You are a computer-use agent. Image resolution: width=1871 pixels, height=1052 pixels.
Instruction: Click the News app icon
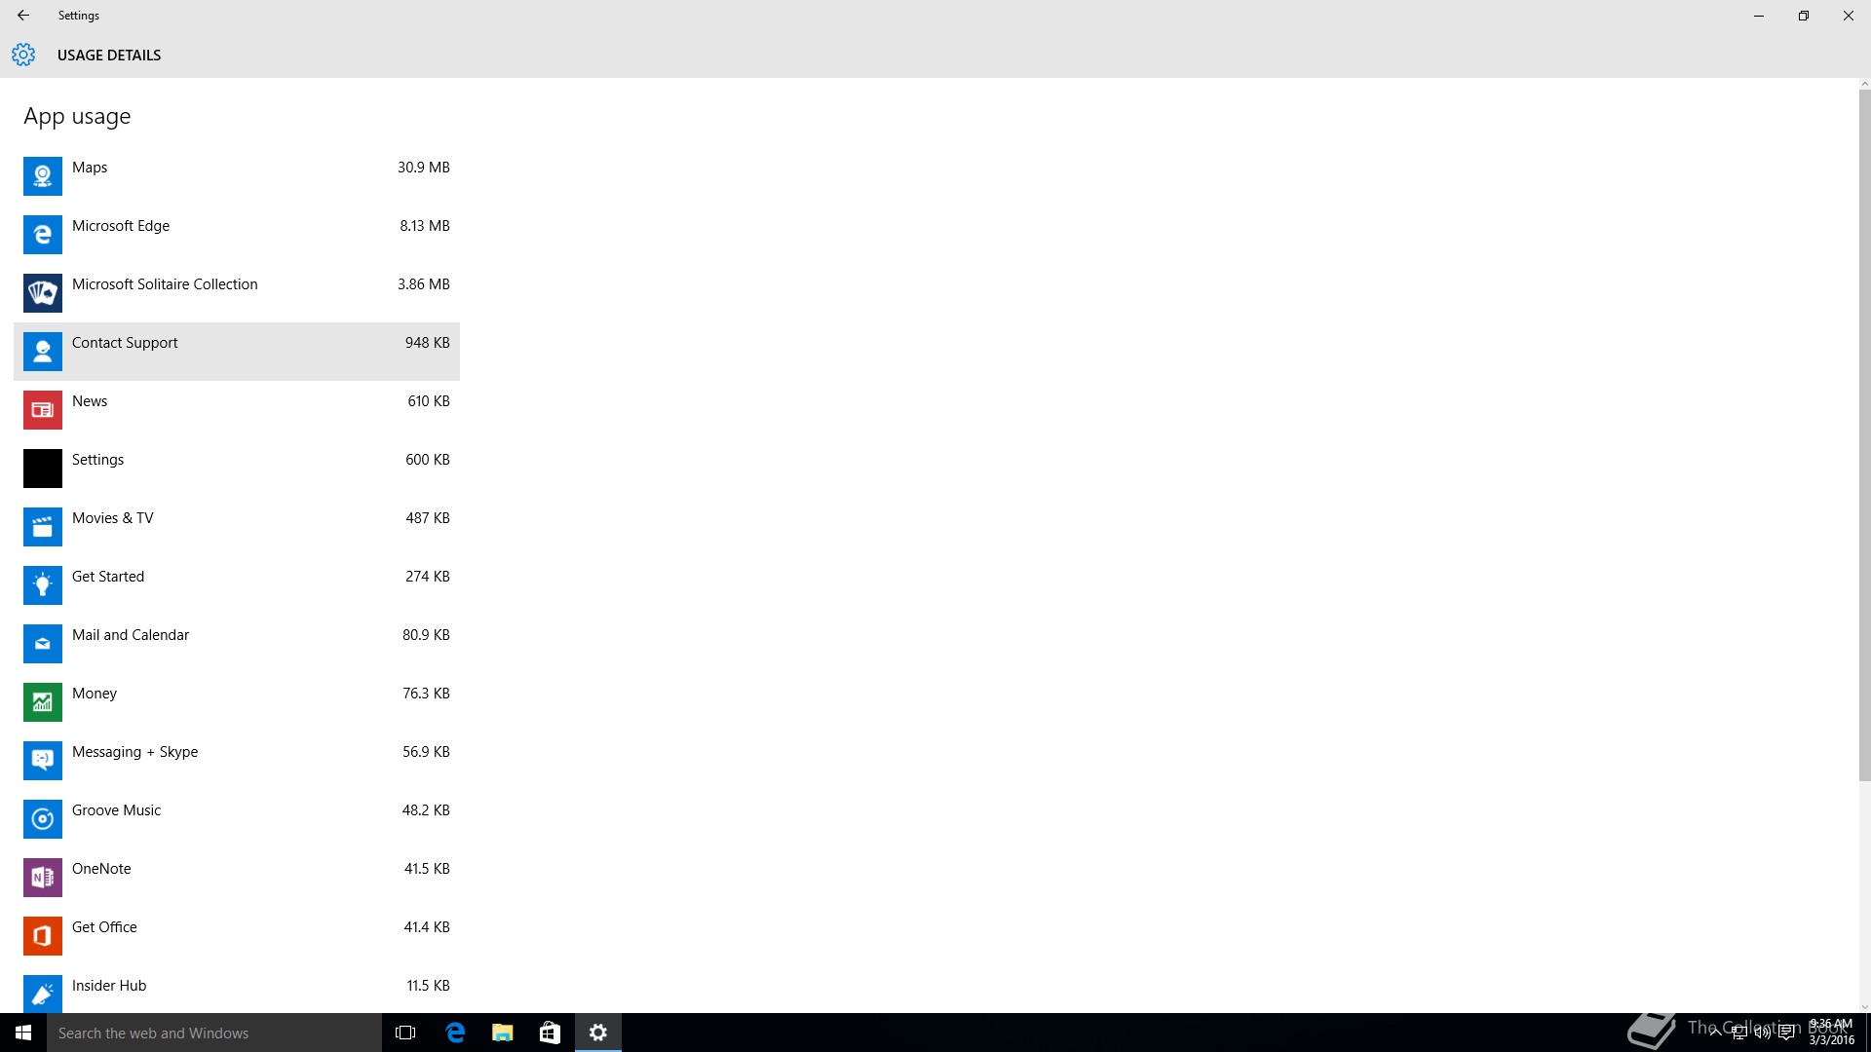[43, 410]
